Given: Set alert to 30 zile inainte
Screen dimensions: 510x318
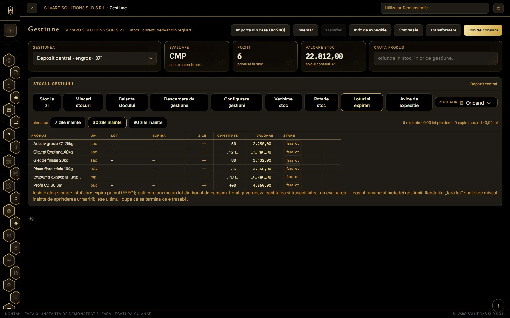Looking at the screenshot, I should 107,123.
